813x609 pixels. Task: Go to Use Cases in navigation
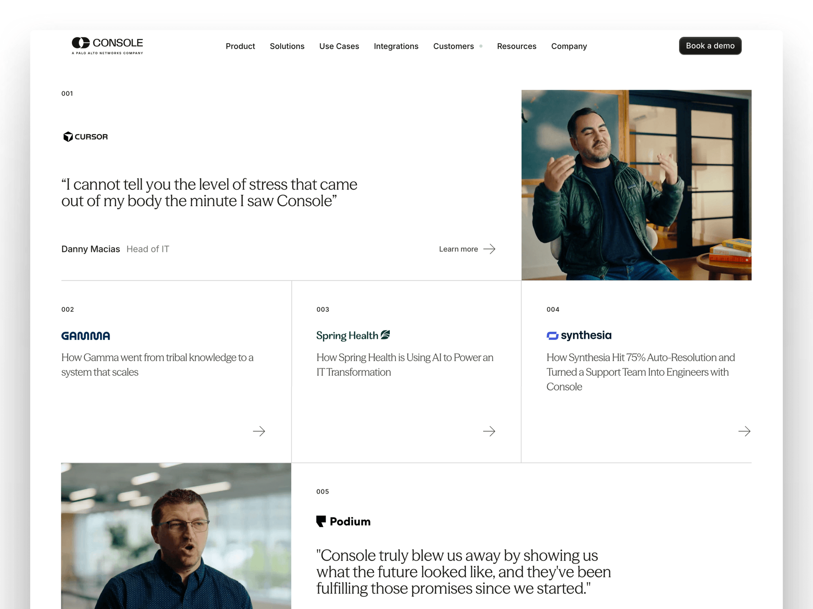339,46
